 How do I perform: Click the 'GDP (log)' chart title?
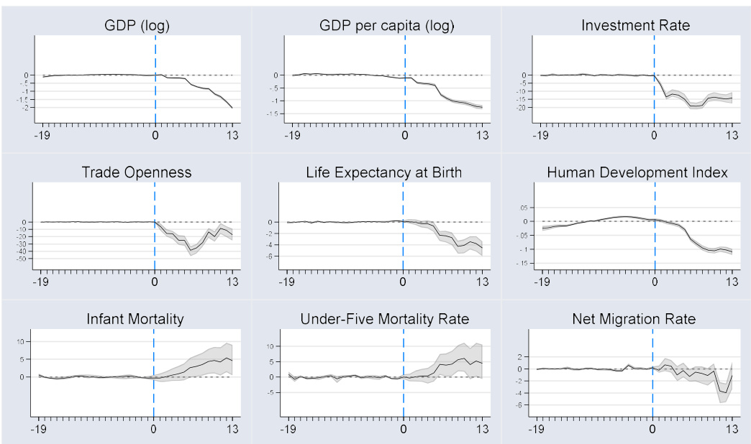[136, 27]
